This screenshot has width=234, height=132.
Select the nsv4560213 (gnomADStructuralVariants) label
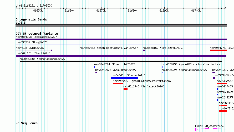tap(109, 48)
